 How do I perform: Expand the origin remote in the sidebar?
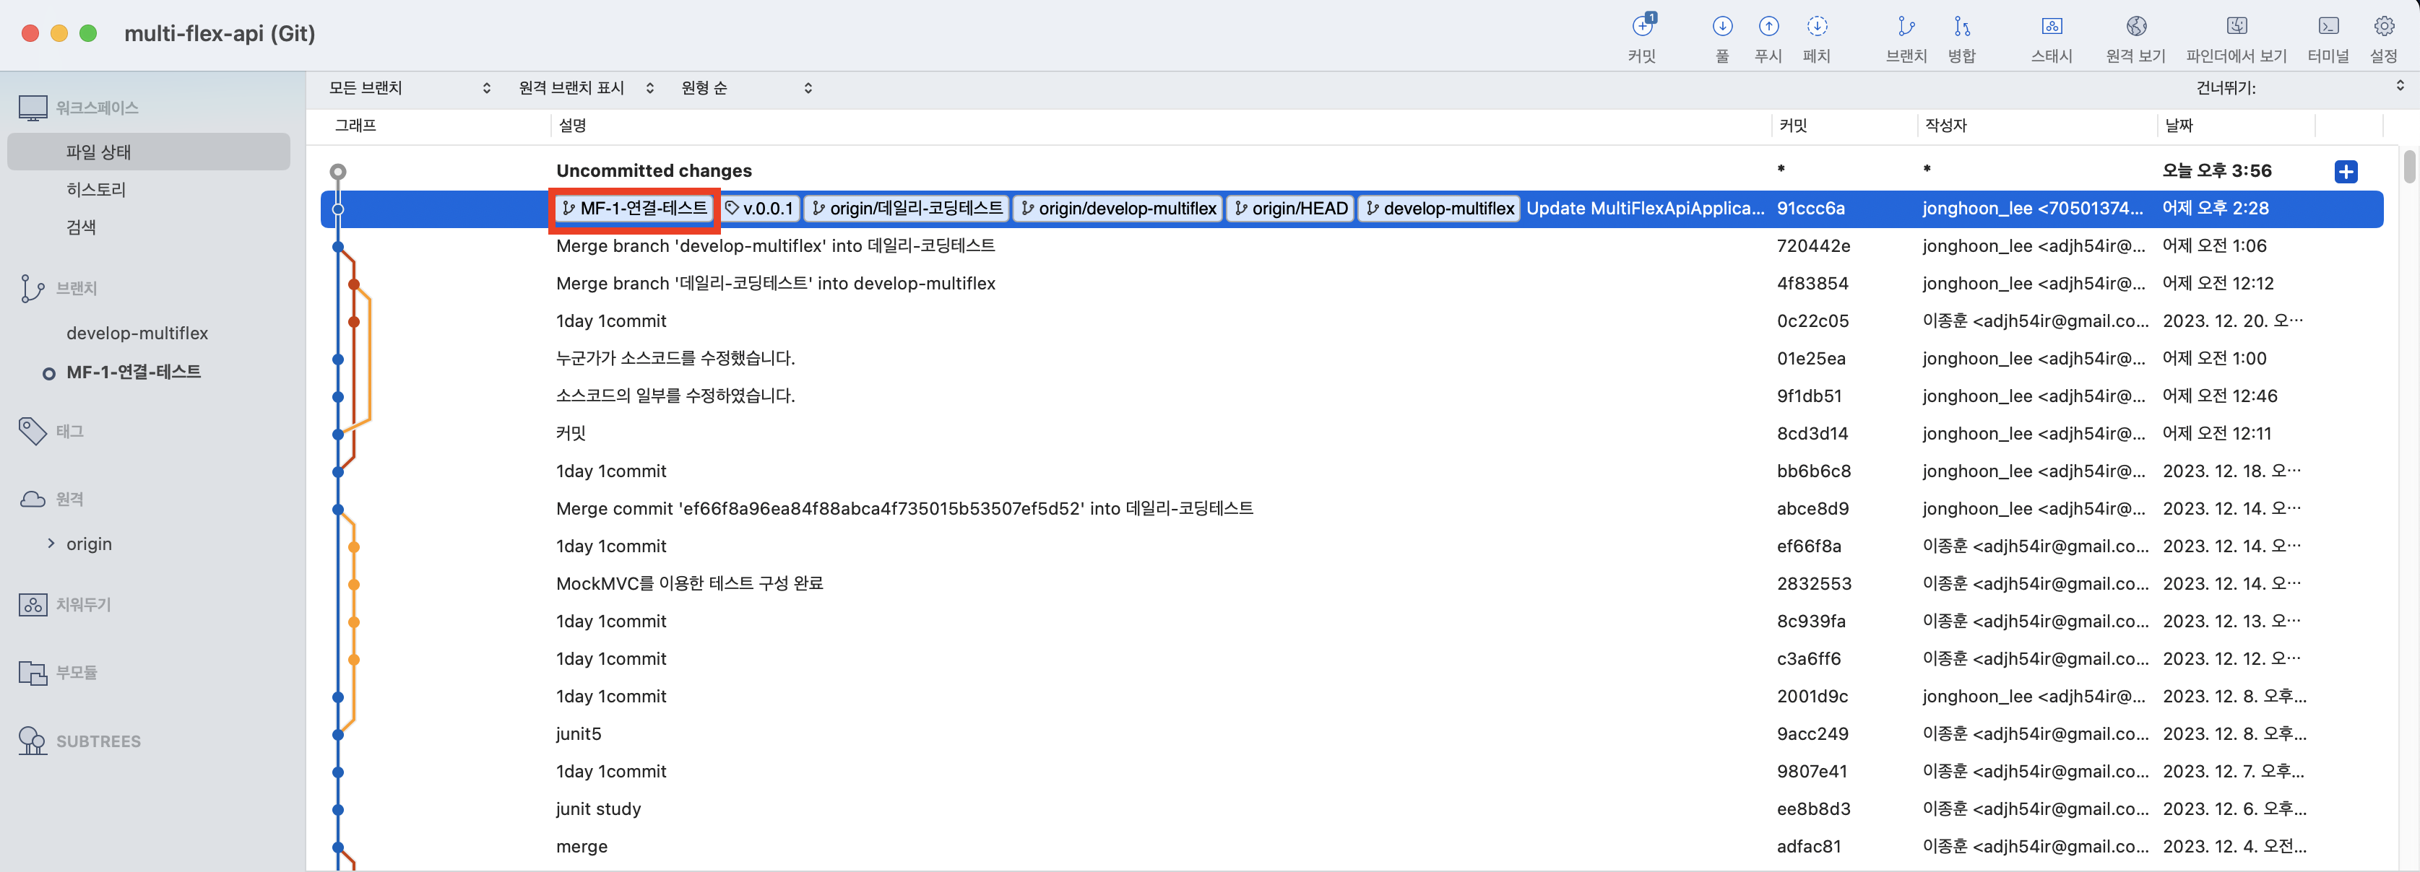(x=51, y=544)
